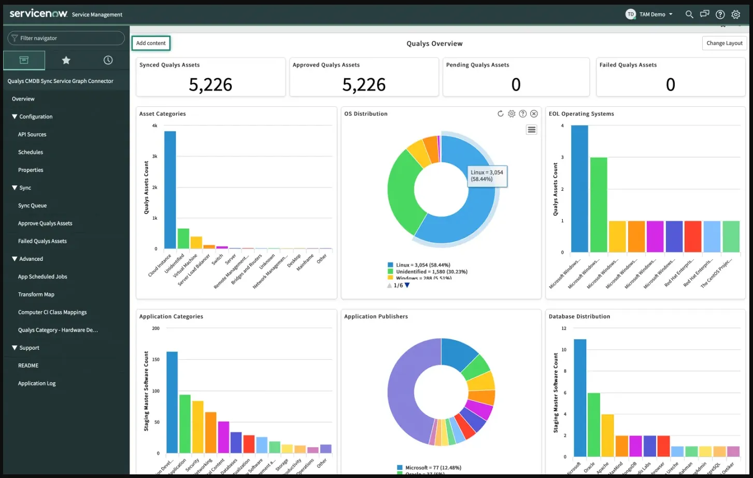
Task: Collapse the Support section
Action: click(15, 347)
